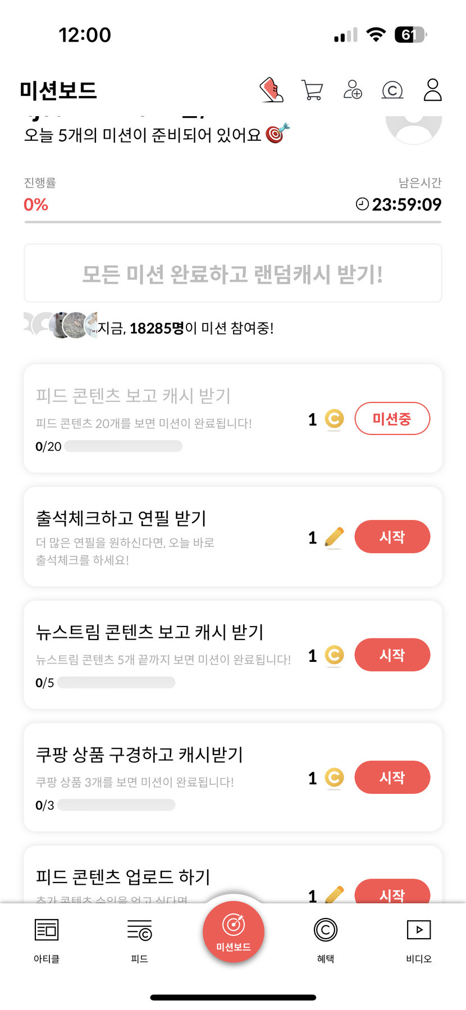The image size is (466, 1010).
Task: Tap the coin icon on 뉴스트림 mission
Action: tap(334, 655)
